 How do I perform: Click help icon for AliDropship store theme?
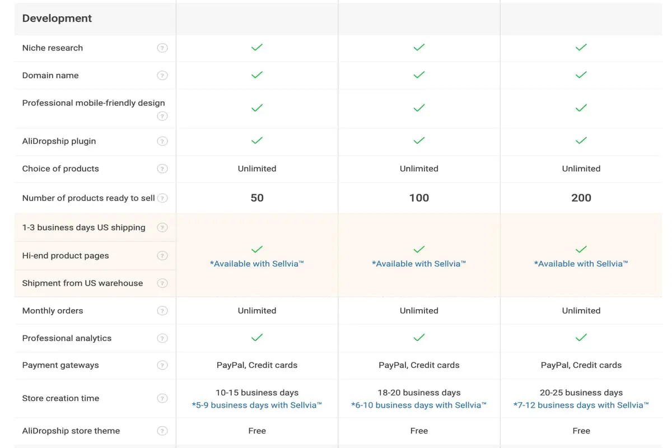(x=162, y=431)
